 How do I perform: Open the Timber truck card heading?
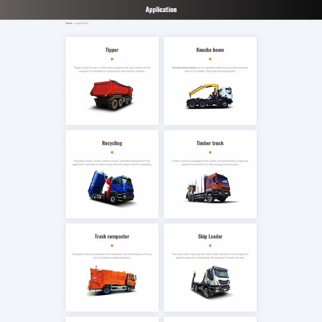[210, 143]
